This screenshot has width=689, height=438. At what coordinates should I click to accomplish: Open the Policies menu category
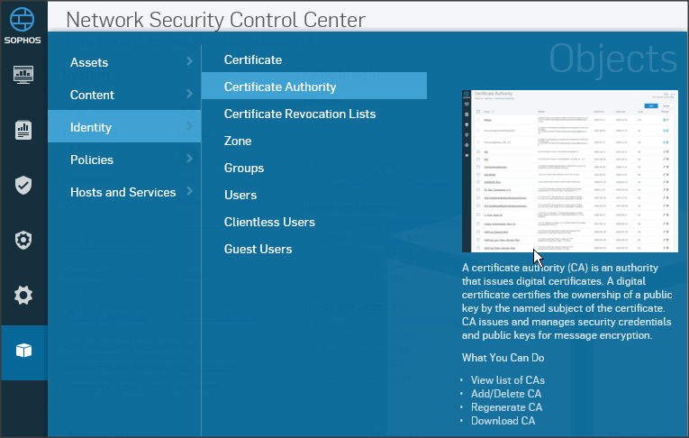[92, 160]
